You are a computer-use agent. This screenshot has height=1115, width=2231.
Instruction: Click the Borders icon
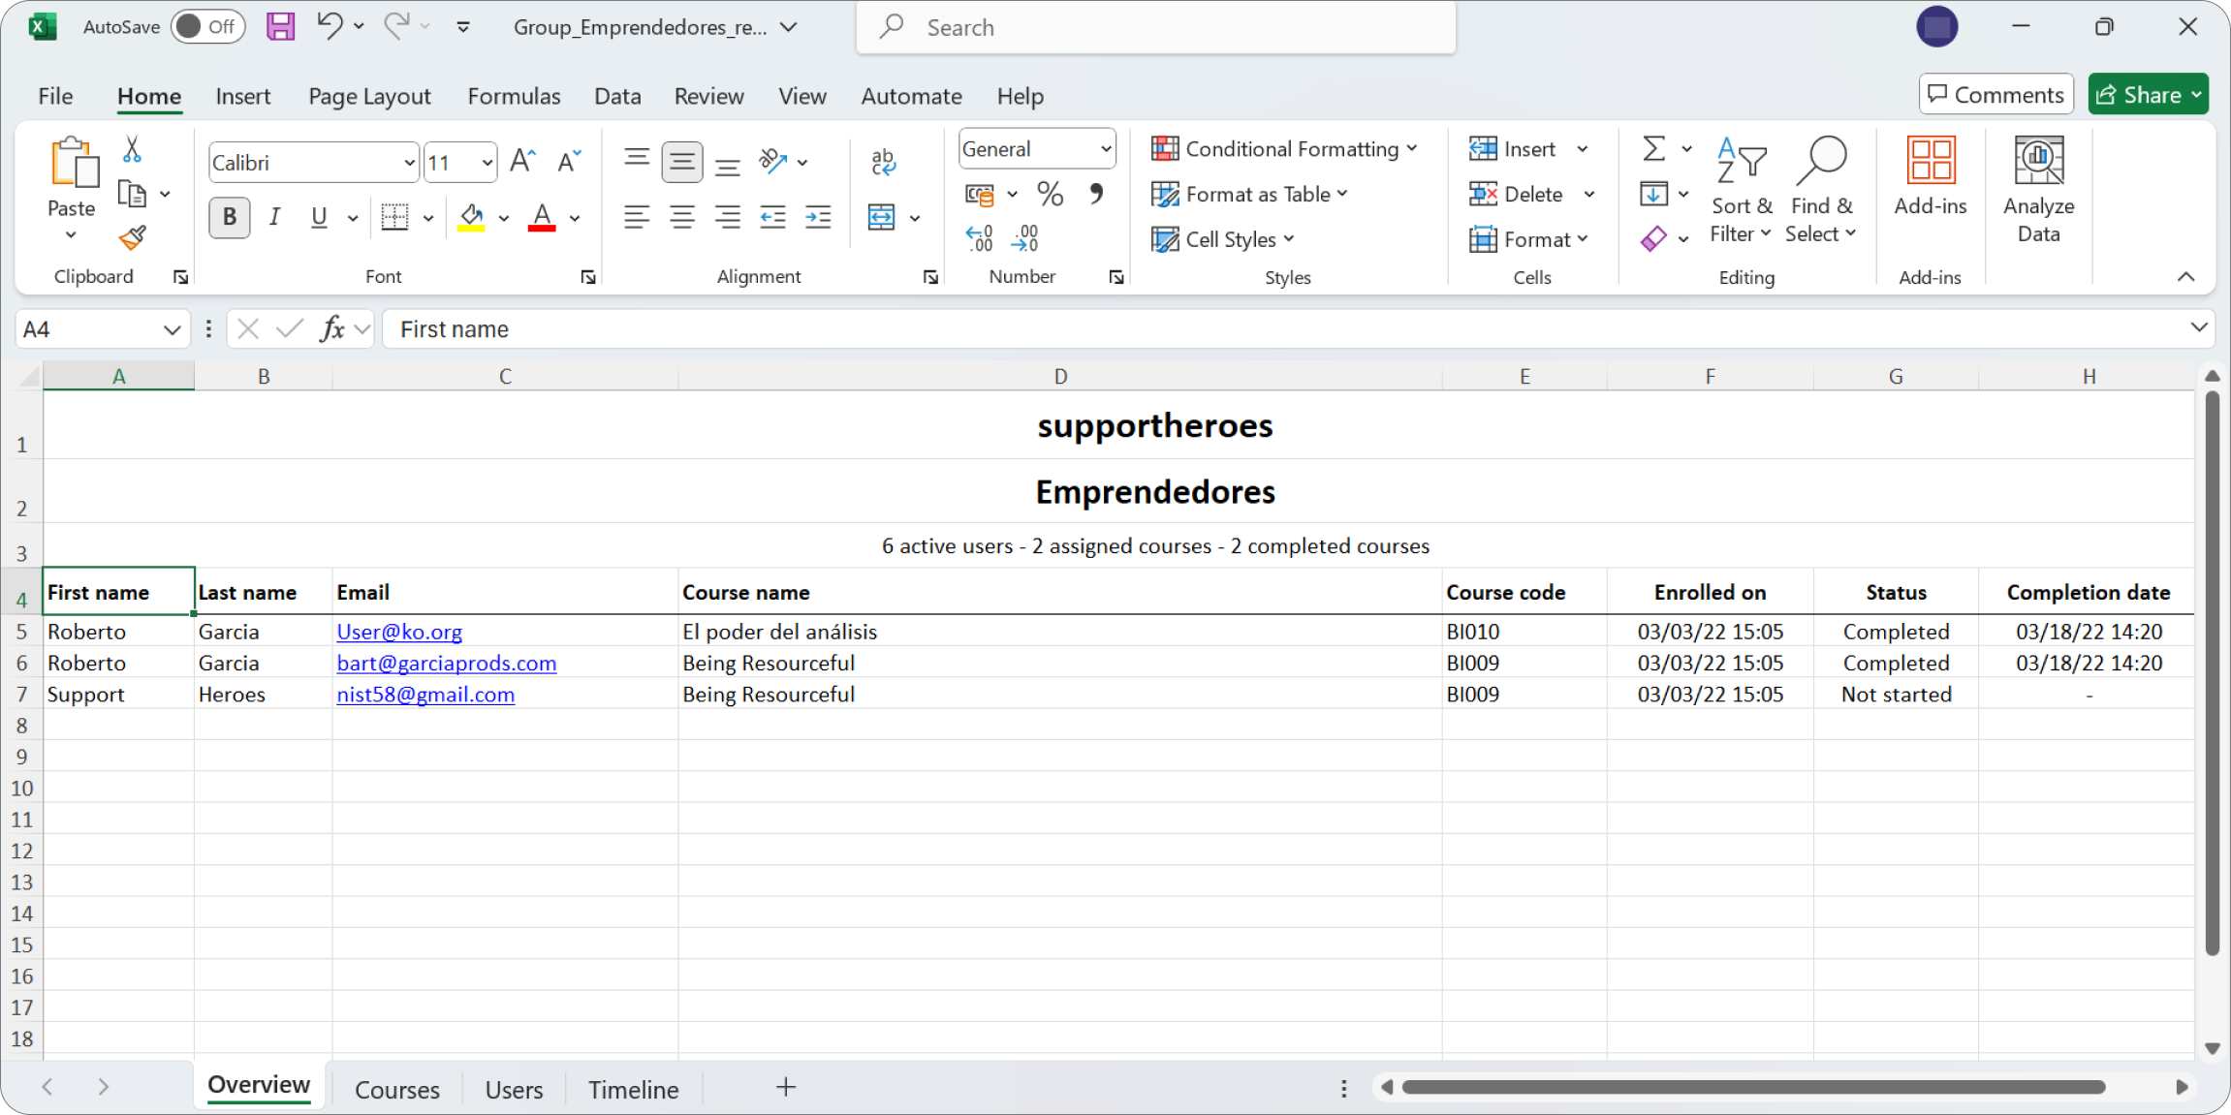pyautogui.click(x=394, y=217)
